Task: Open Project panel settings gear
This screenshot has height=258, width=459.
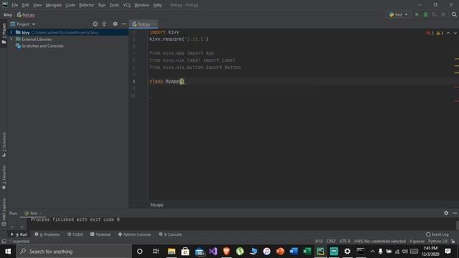Action: tap(115, 24)
